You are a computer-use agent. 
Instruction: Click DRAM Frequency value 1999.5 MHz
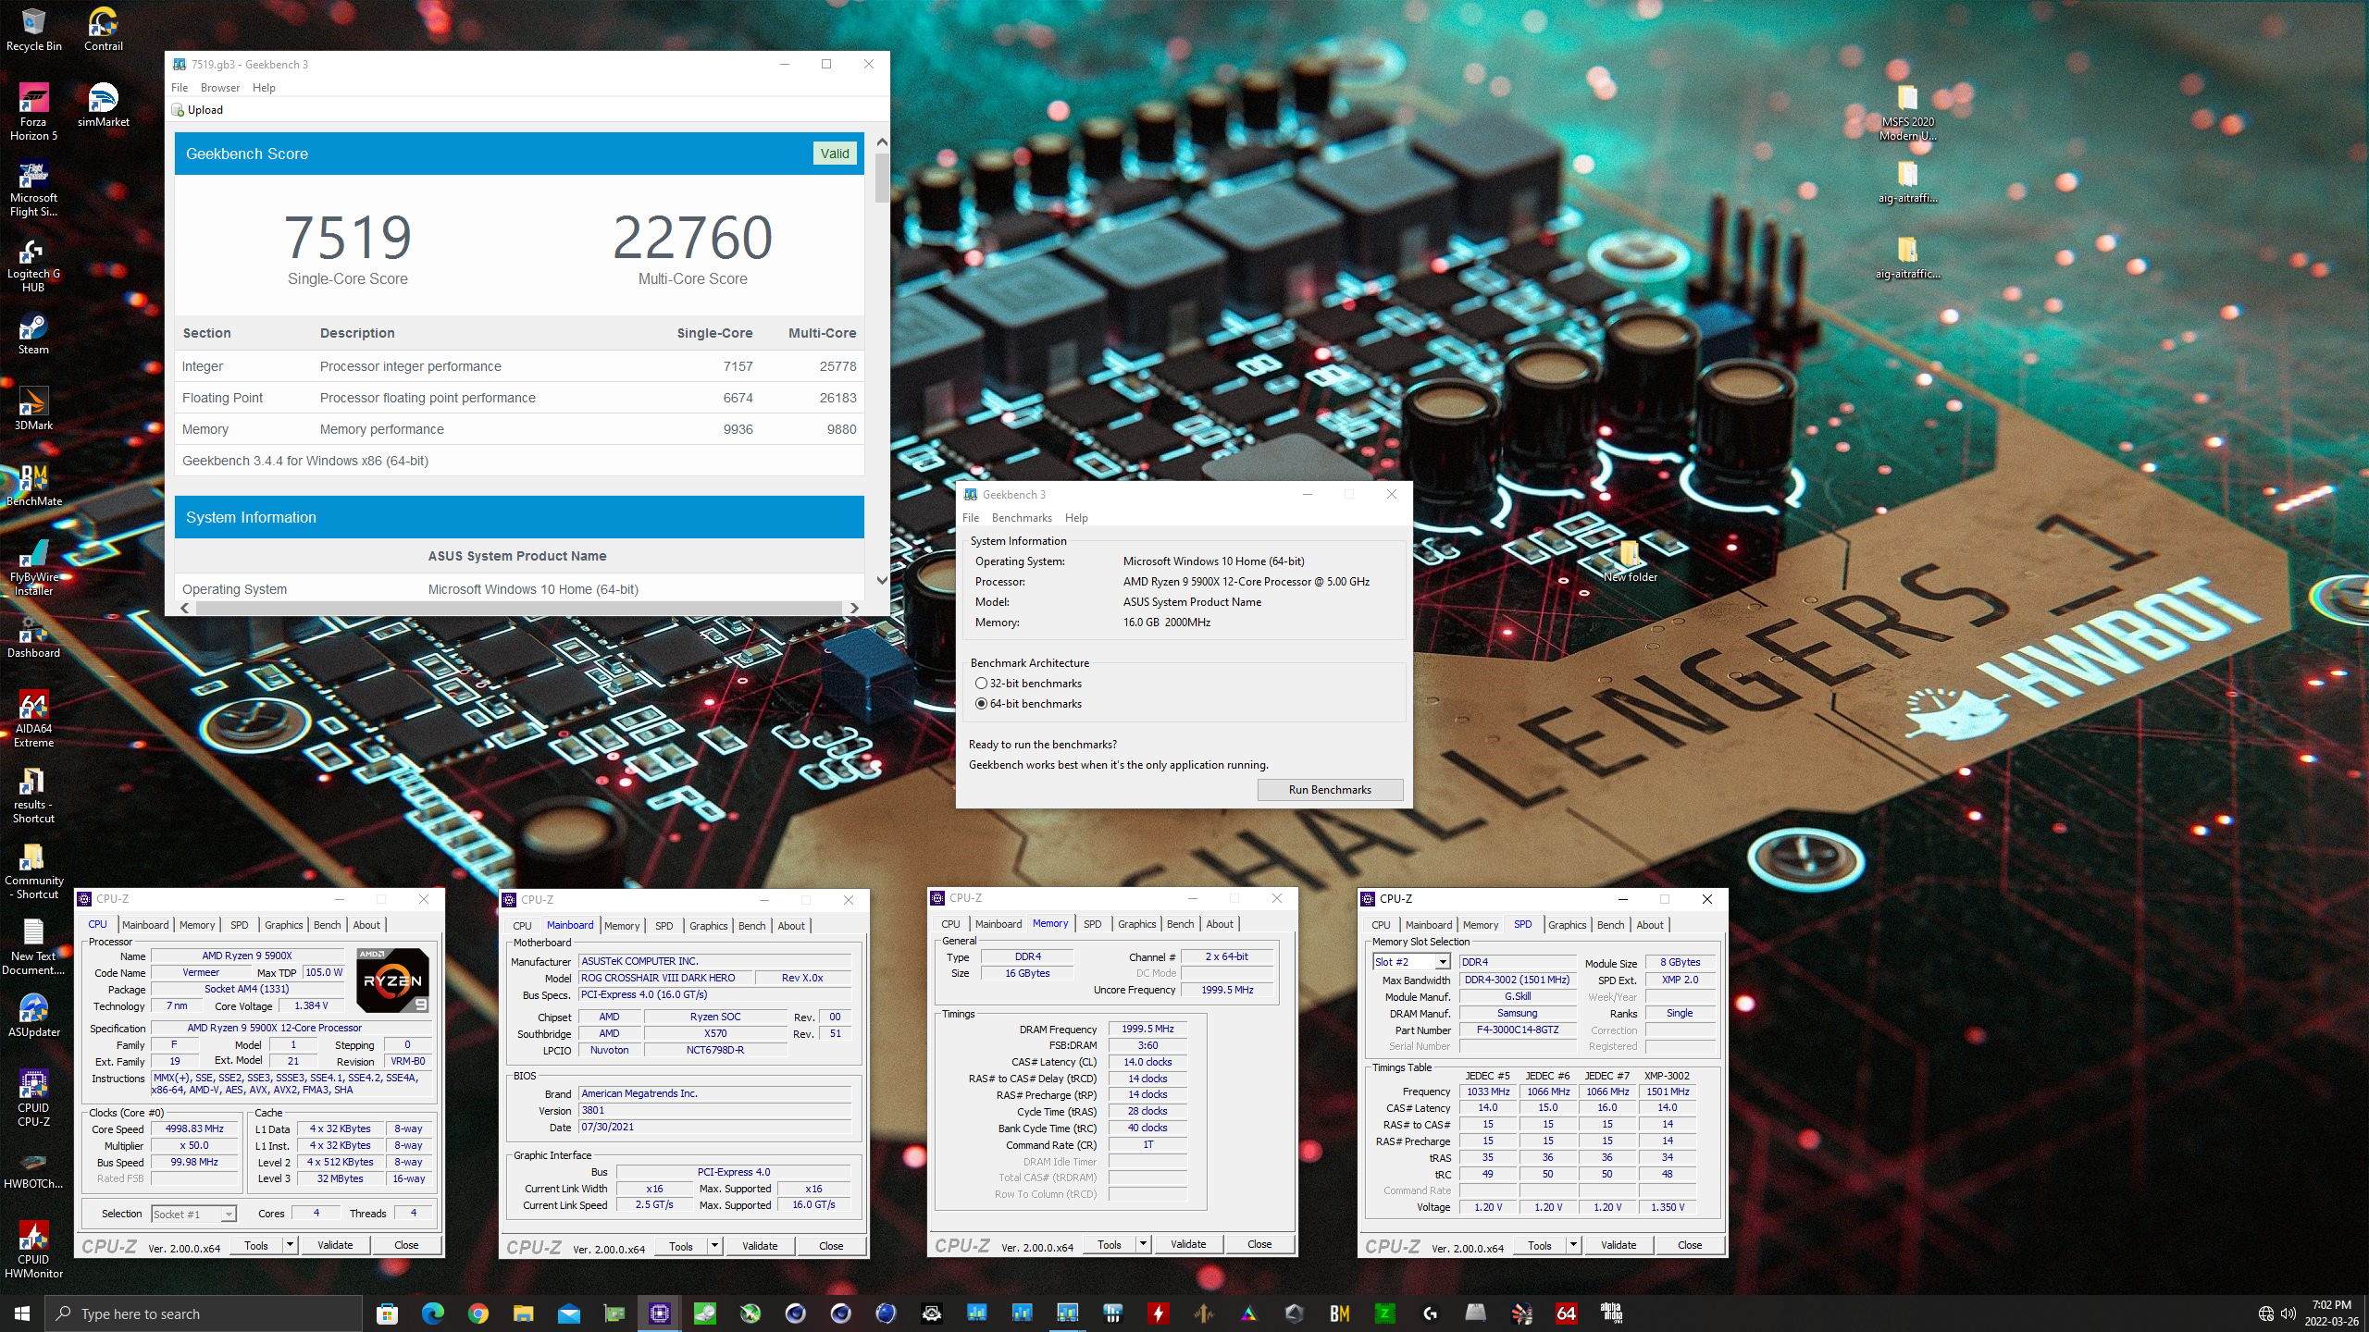click(x=1147, y=1029)
